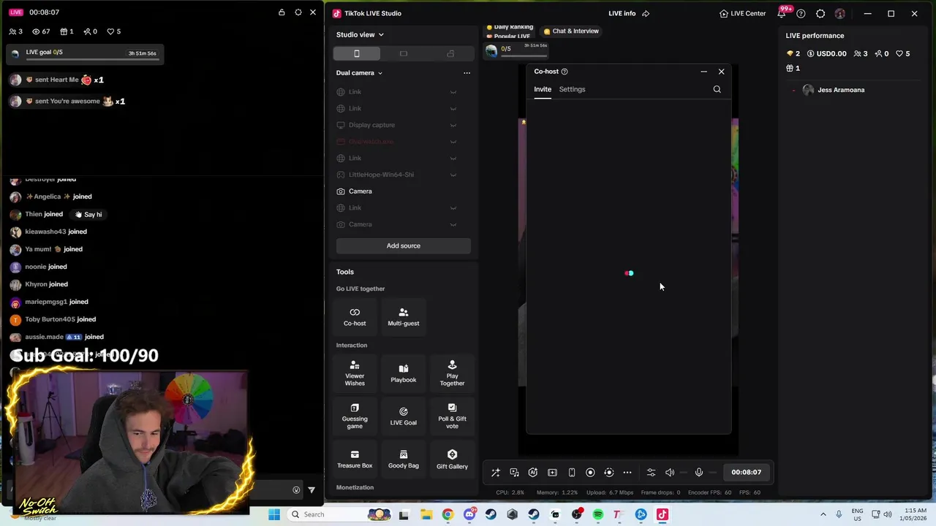Minimize the Co-host panel
Screen dimensions: 936x526
pyautogui.click(x=703, y=72)
